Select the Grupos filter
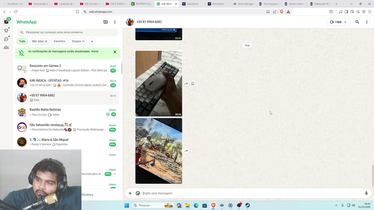The image size is (374, 210). tap(78, 41)
